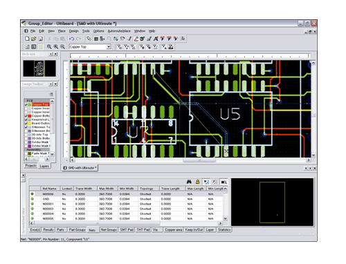Click the padlock lock icon in spreadsheet
Viewport: 346px width, 264px height.
(197, 182)
